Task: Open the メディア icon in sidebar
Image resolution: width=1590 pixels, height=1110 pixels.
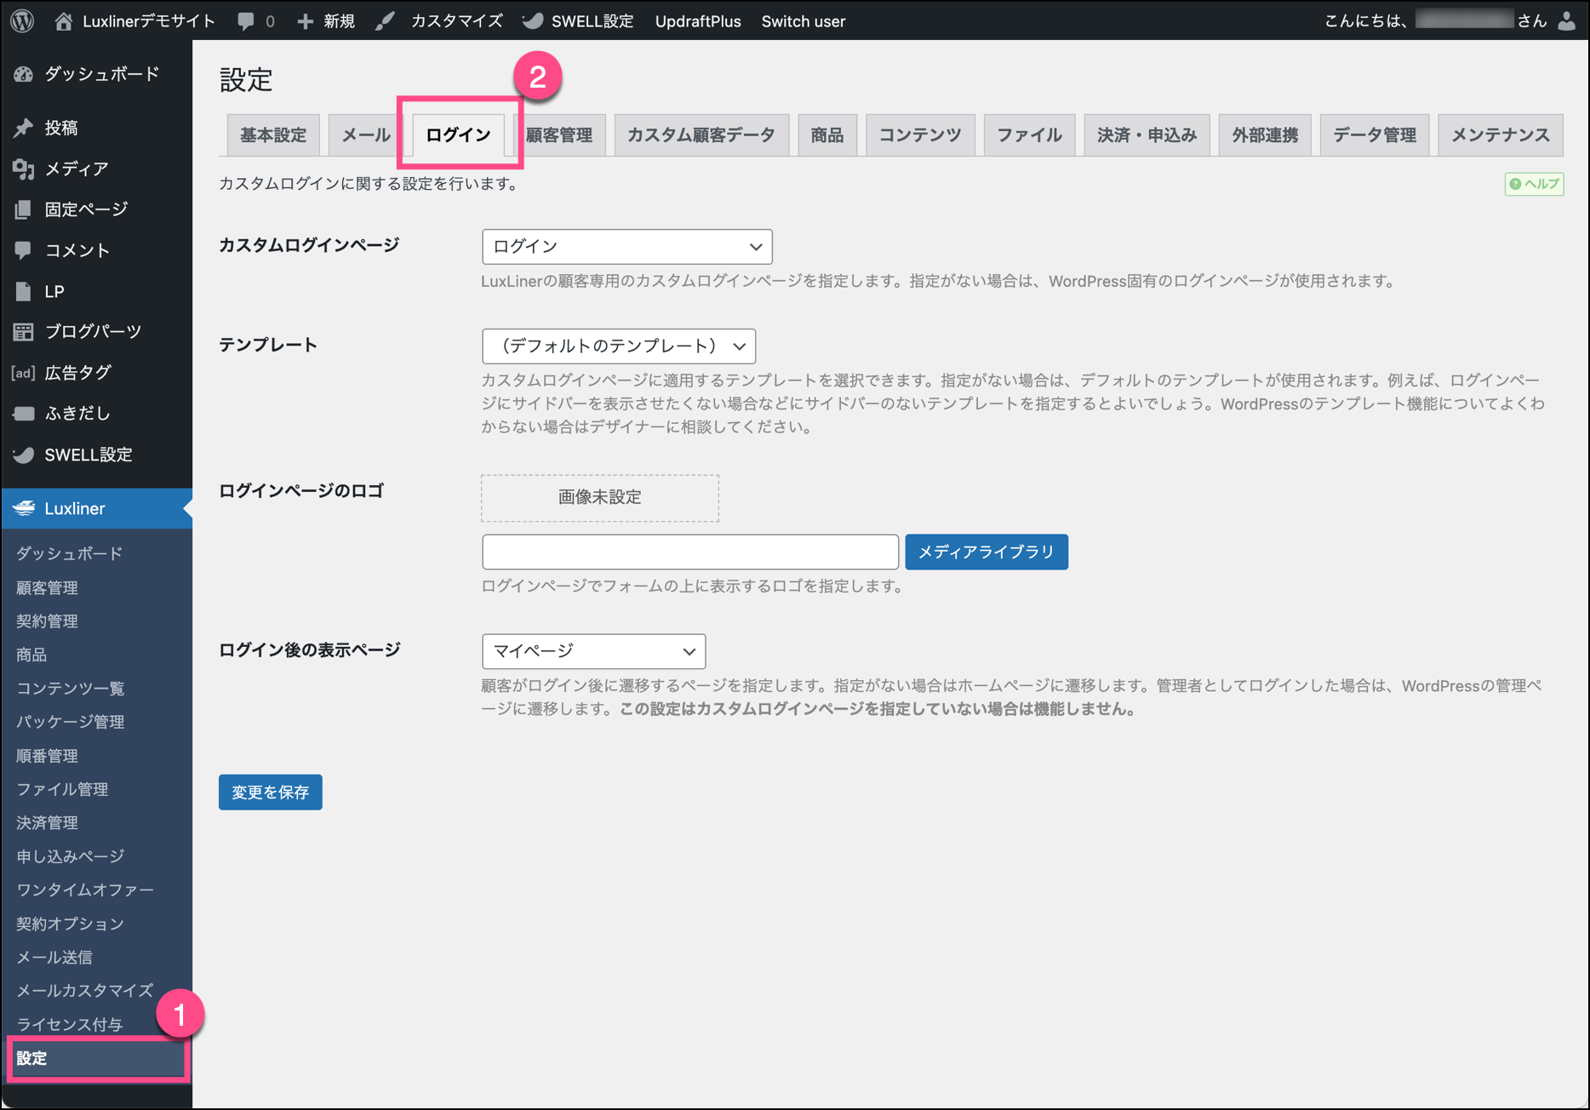Action: (x=24, y=169)
